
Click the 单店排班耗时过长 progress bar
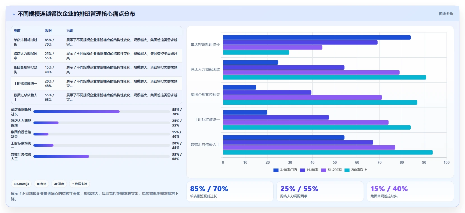tap(102, 112)
